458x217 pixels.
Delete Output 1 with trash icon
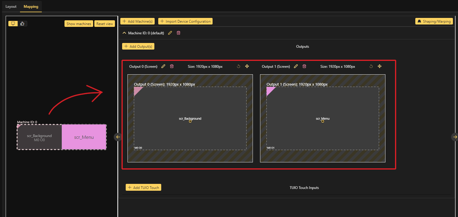[304, 66]
